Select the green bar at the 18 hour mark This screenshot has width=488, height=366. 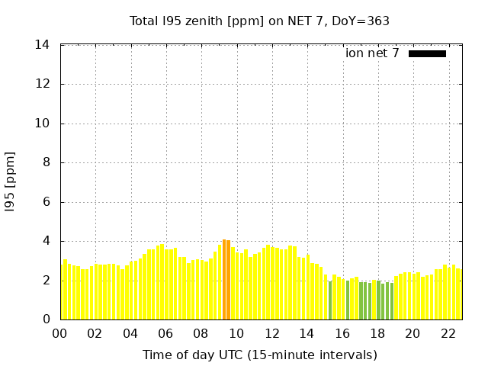point(378,300)
